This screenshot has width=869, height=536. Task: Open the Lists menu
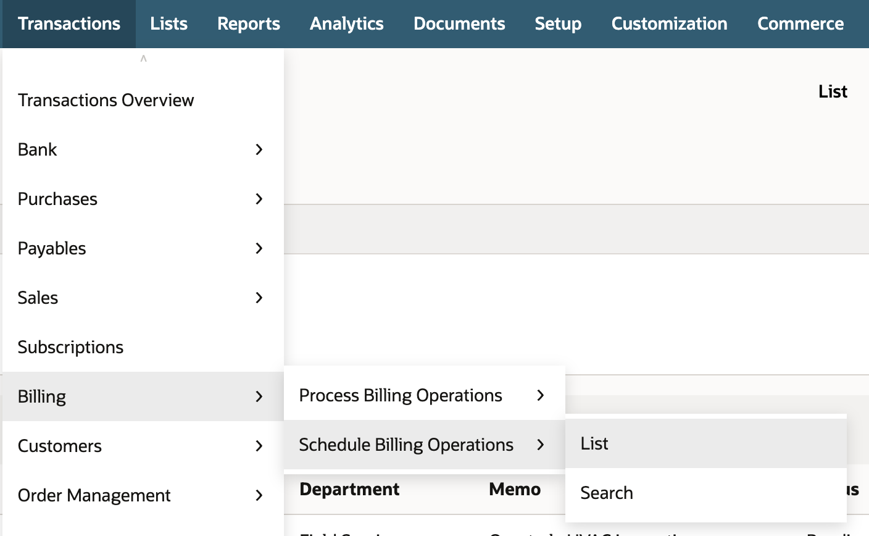(x=168, y=23)
